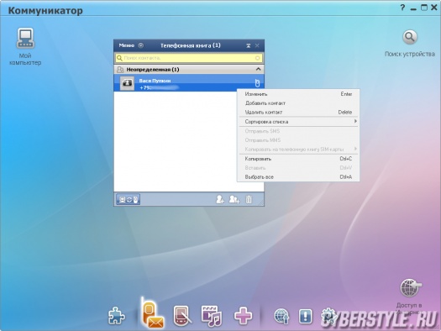
Task: Open the gear settings icon in dock
Action: (328, 316)
